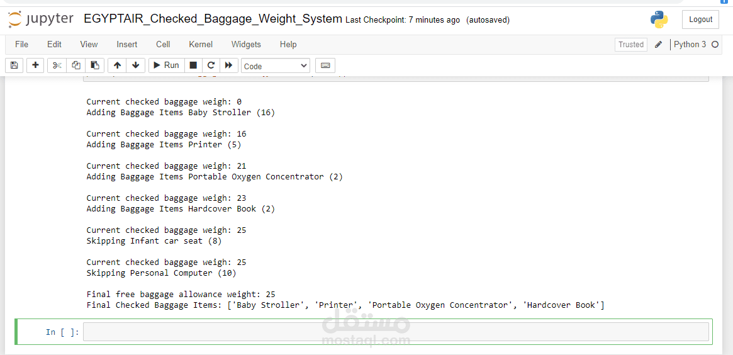The height and width of the screenshot is (355, 733).
Task: Paste cells below icon
Action: [95, 65]
